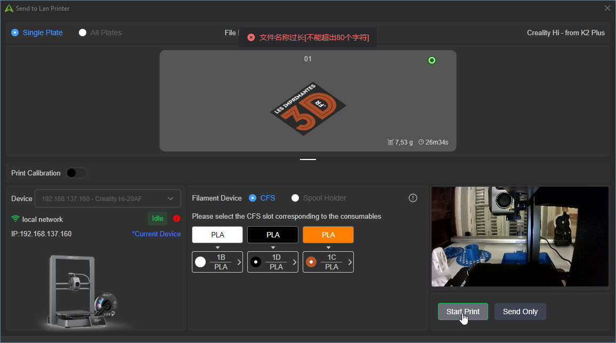Click the red printer info icon beside Idle

pyautogui.click(x=176, y=219)
